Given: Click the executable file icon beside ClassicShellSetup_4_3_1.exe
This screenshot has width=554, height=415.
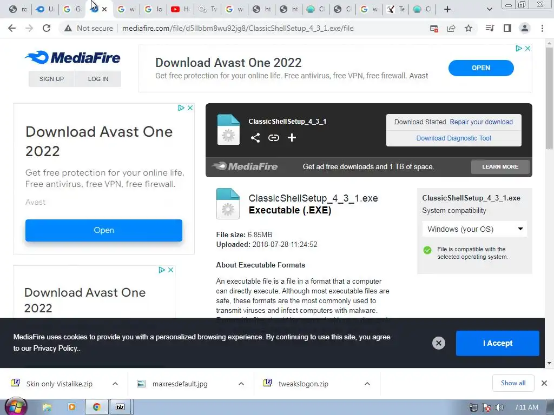Looking at the screenshot, I should click(x=228, y=204).
